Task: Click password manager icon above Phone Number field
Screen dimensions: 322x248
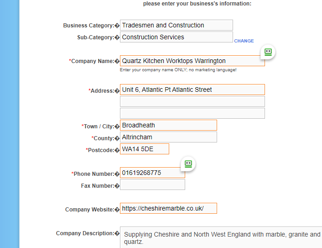Action: (188, 164)
